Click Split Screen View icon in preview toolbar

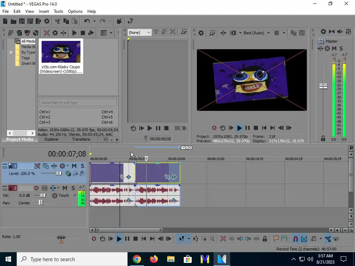coord(233,33)
